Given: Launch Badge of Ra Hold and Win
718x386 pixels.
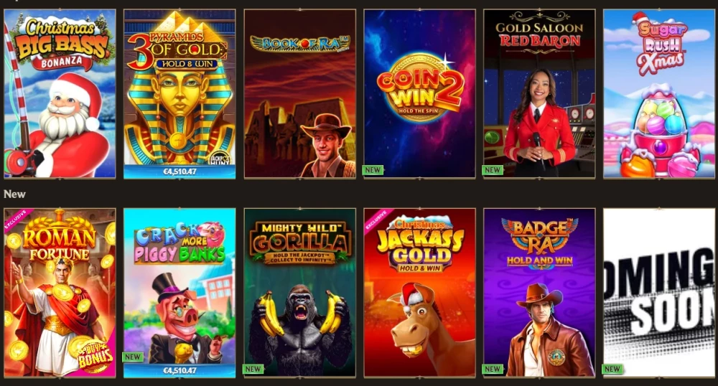Looking at the screenshot, I should coord(539,293).
